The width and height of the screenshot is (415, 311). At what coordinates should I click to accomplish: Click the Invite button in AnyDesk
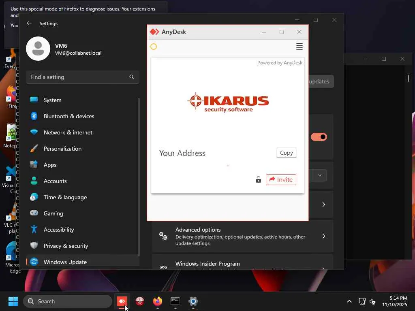tap(281, 179)
